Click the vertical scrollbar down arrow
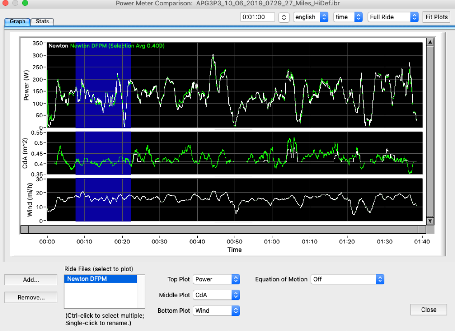455x331 pixels. click(x=430, y=221)
